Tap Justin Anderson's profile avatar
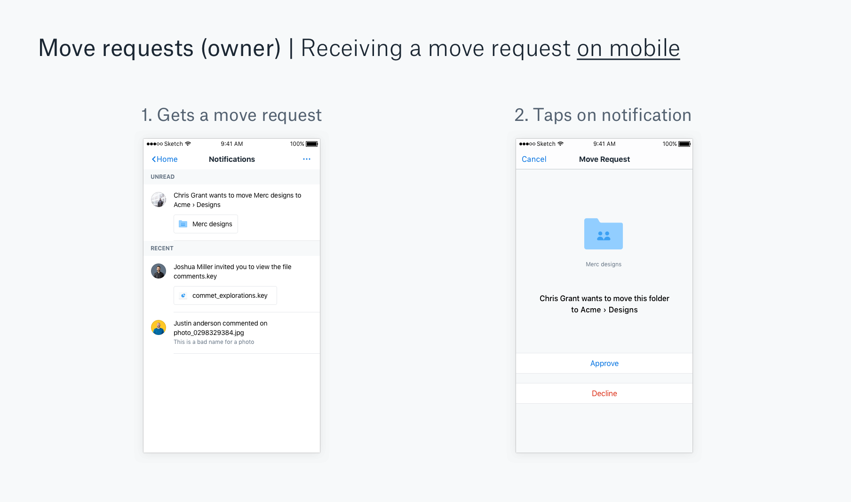 point(159,327)
